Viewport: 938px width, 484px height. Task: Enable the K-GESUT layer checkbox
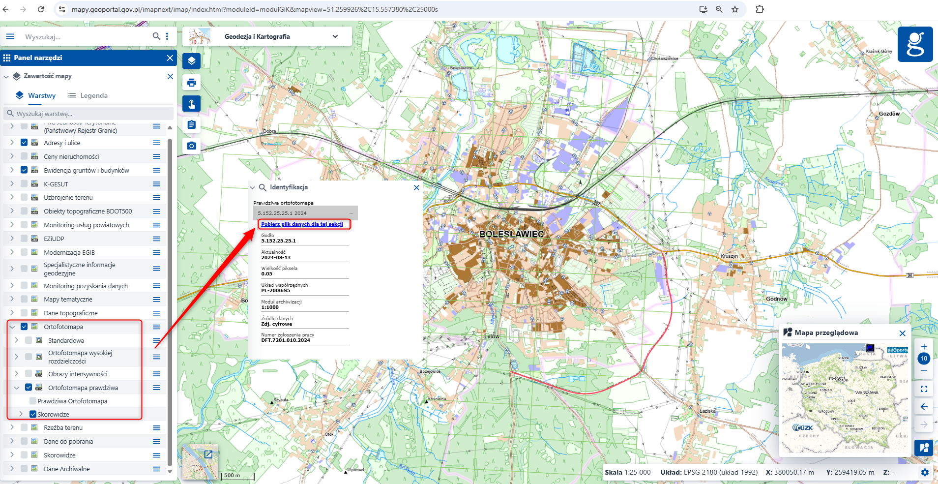pos(24,184)
